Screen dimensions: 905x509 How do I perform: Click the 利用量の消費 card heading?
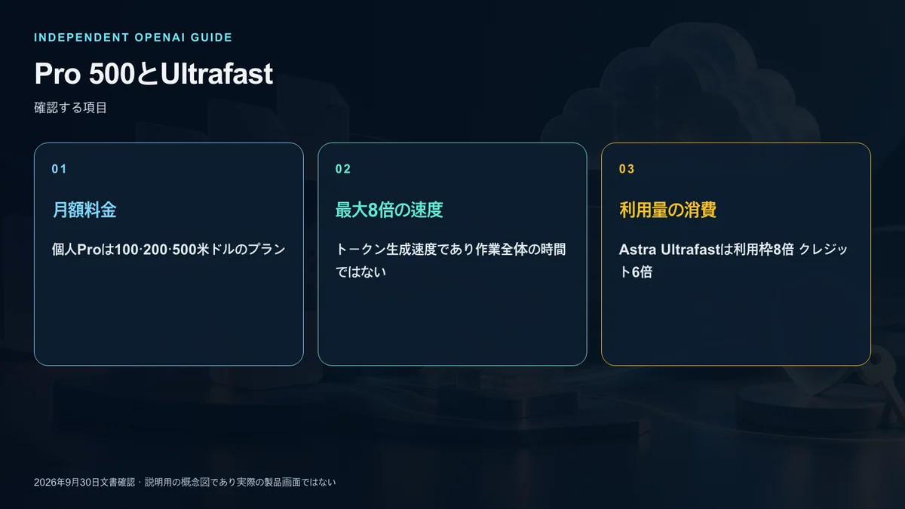(667, 210)
